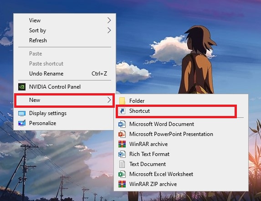This screenshot has height=201, width=261.
Task: Click the NVIDIA logo icon
Action: [x=22, y=87]
